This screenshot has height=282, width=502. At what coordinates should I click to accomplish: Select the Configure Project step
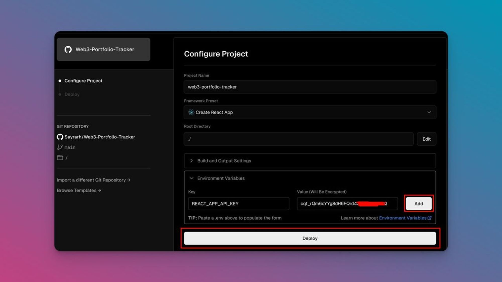[x=83, y=81]
